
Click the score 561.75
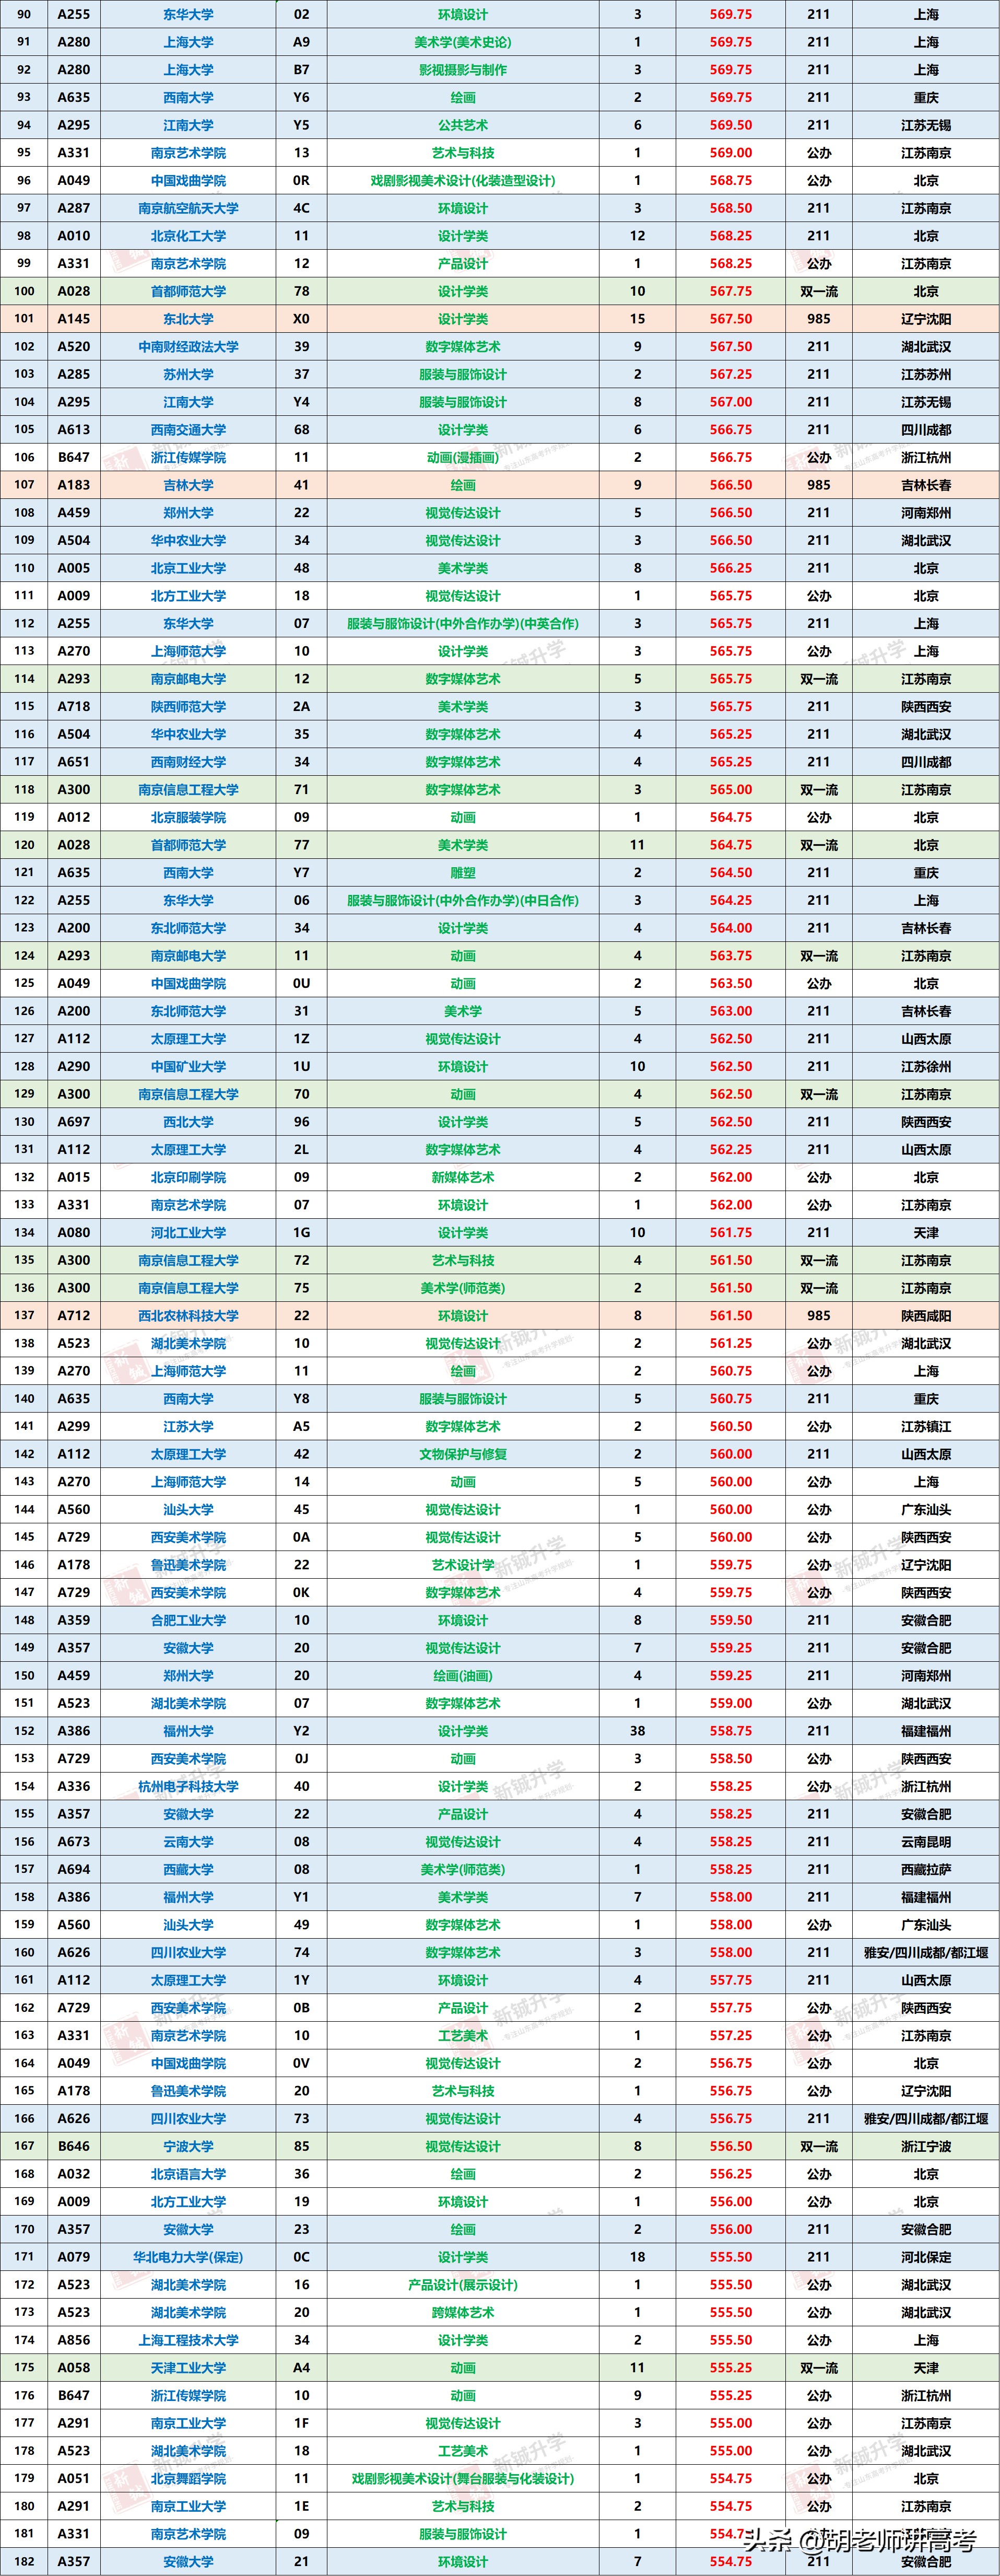[x=730, y=1232]
